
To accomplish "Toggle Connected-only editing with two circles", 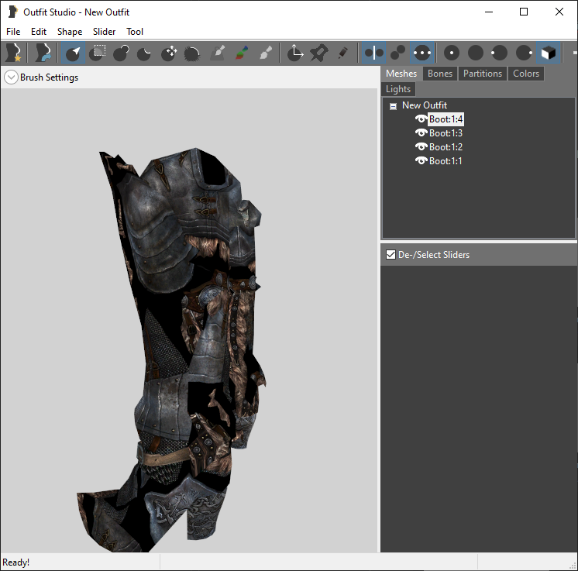I will tap(397, 53).
